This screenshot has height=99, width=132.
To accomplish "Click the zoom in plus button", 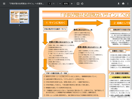I will pos(72,4).
